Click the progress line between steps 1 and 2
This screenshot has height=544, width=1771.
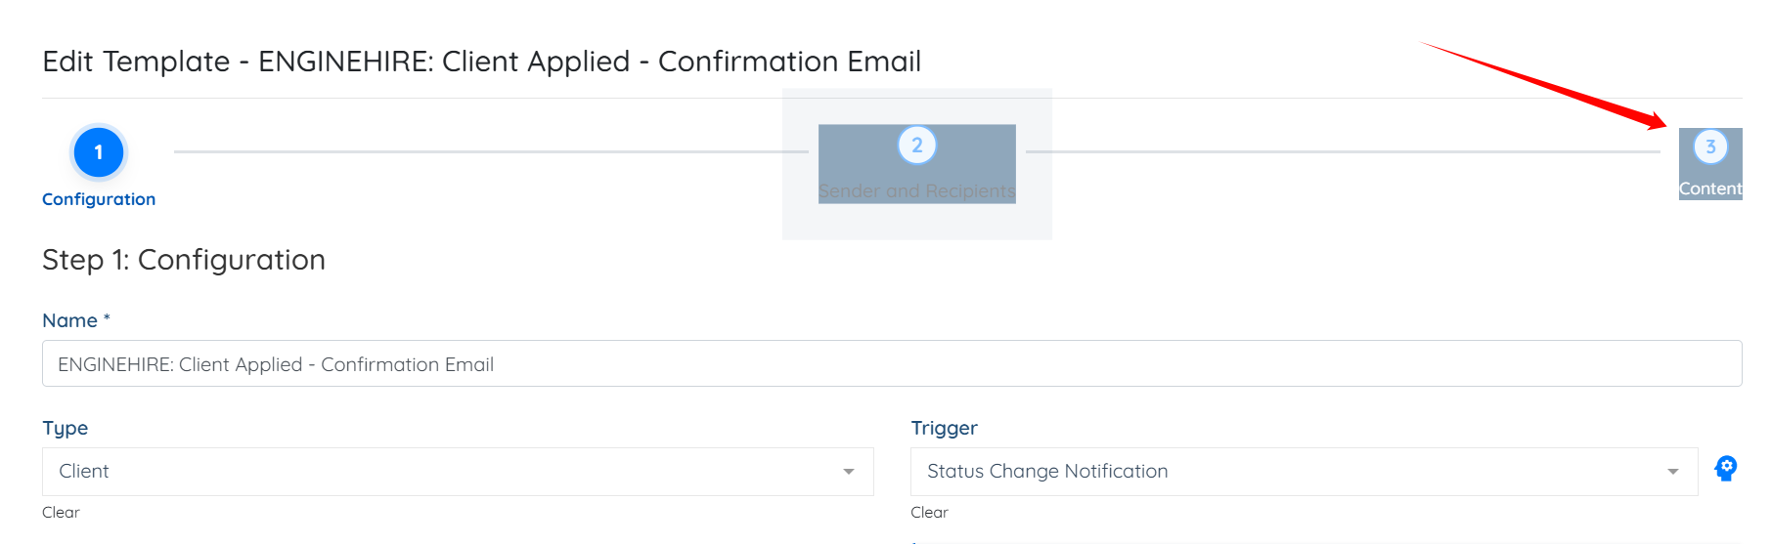click(489, 151)
